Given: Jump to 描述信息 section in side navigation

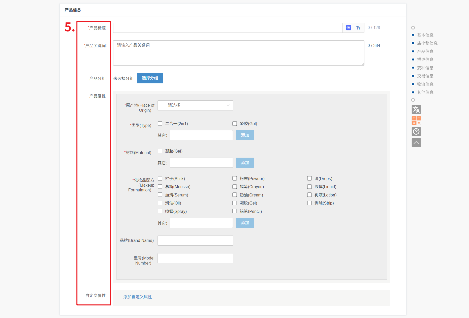Looking at the screenshot, I should [425, 60].
